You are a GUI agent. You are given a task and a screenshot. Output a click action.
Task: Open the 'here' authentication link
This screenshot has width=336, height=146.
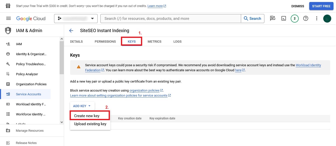240,70
